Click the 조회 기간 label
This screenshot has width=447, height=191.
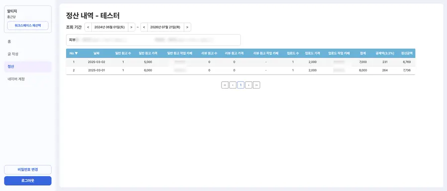coord(74,27)
